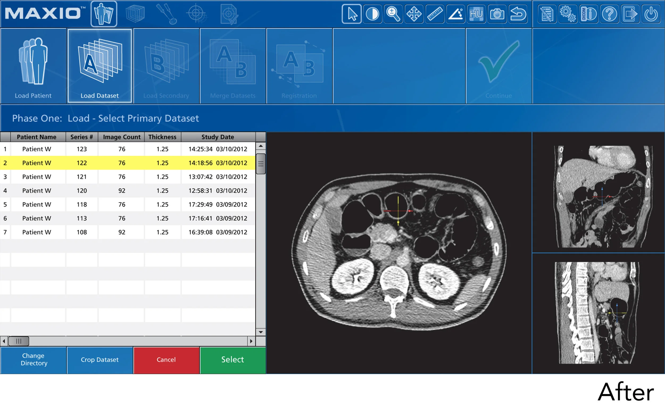Open the target verification checkmark phase icon
665x414 pixels.
pyautogui.click(x=229, y=14)
